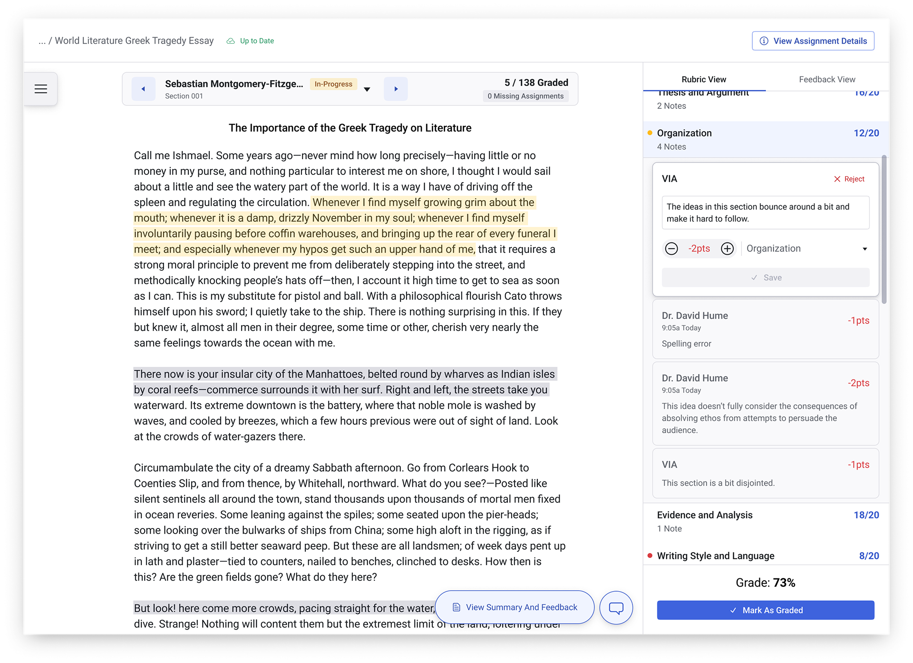This screenshot has width=913, height=663.
Task: Open VIA note about disjointed section
Action: click(766, 473)
